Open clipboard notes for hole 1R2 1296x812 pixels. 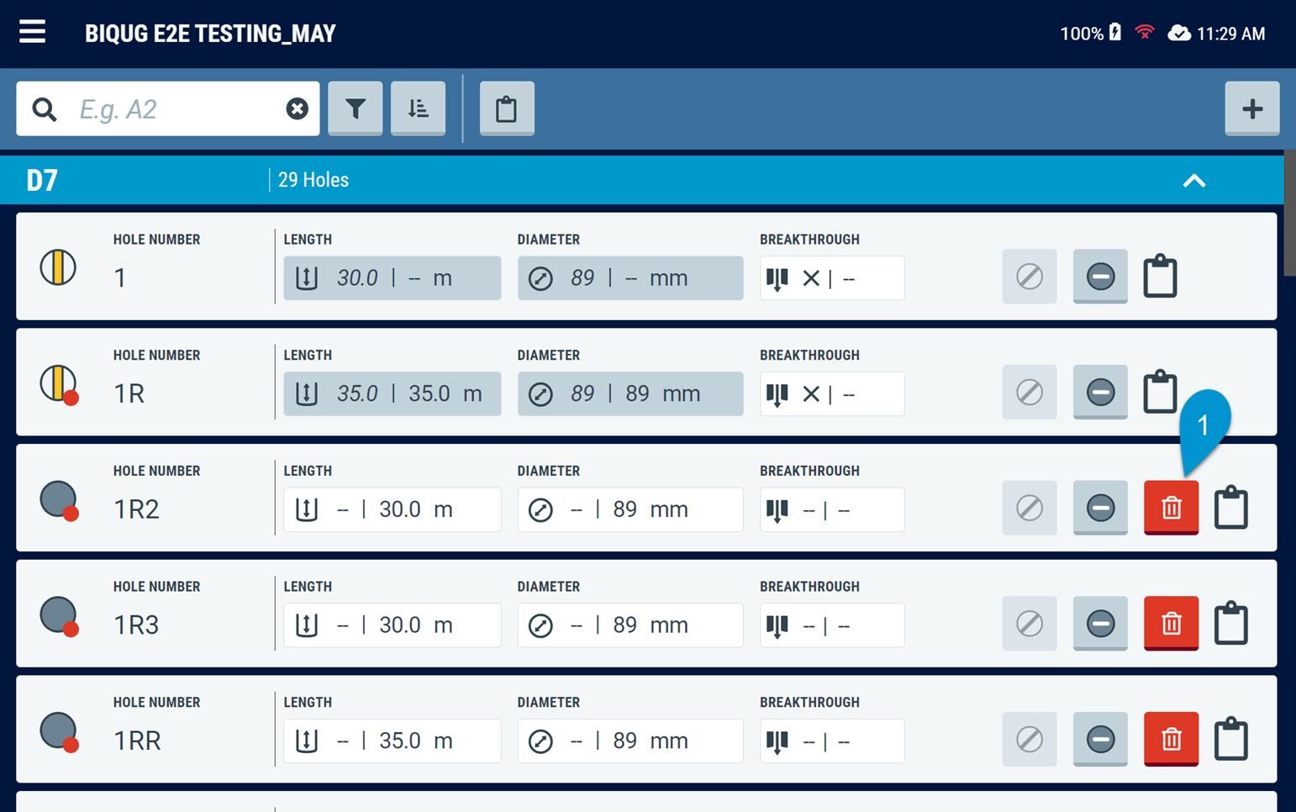pyautogui.click(x=1230, y=508)
